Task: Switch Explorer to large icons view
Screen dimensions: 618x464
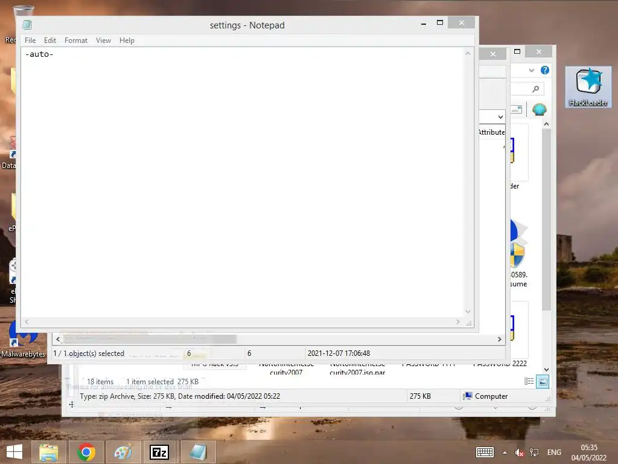Action: (543, 382)
